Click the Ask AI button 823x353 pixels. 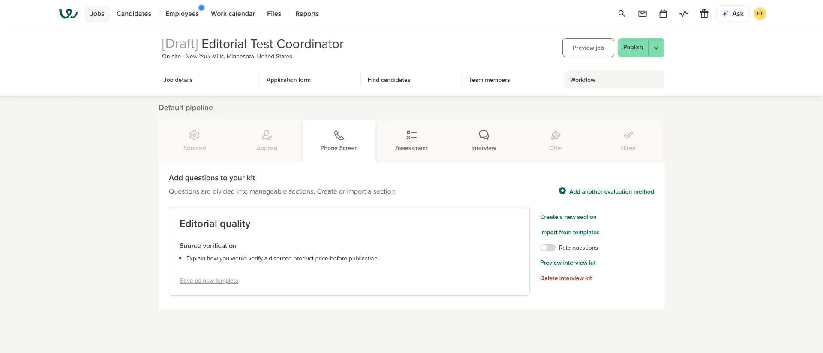[733, 14]
